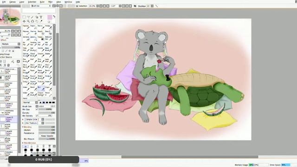This screenshot has height=167, width=297.
Task: Toggle the Min Density checkbox
Action: coord(37,116)
